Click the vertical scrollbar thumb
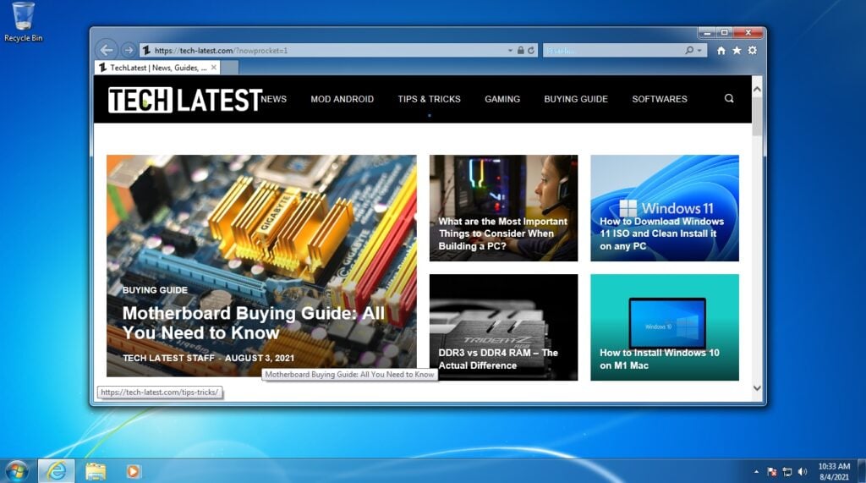The width and height of the screenshot is (866, 483). [757, 117]
